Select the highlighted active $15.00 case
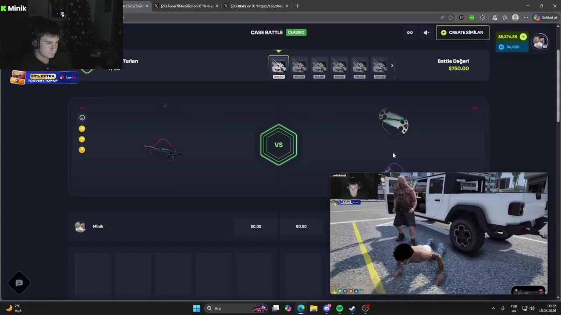Viewport: 561px width, 315px height. 279,67
